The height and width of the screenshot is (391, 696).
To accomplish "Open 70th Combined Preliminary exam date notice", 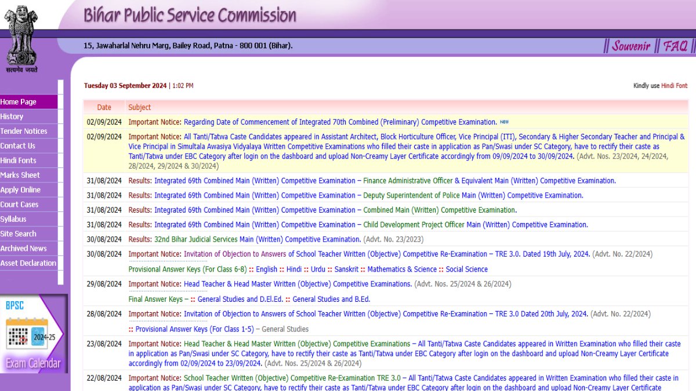I will click(x=340, y=122).
